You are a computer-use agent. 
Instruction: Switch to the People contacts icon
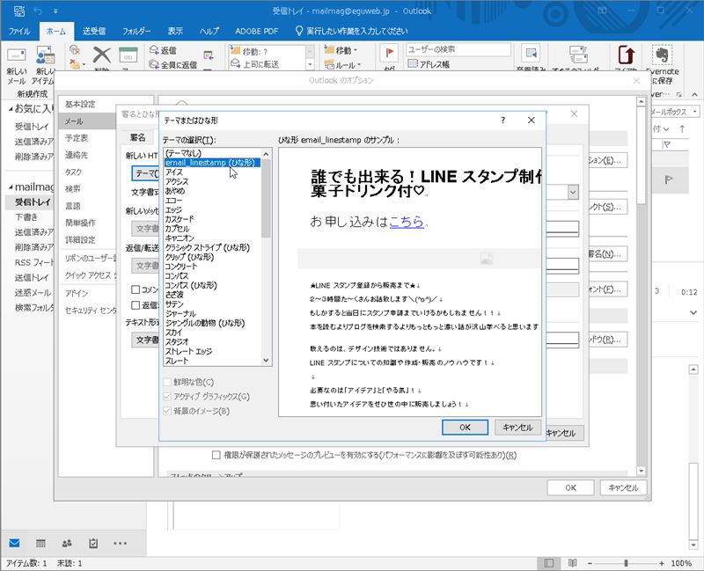click(x=67, y=543)
